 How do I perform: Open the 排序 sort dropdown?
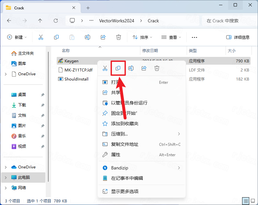pos(143,38)
